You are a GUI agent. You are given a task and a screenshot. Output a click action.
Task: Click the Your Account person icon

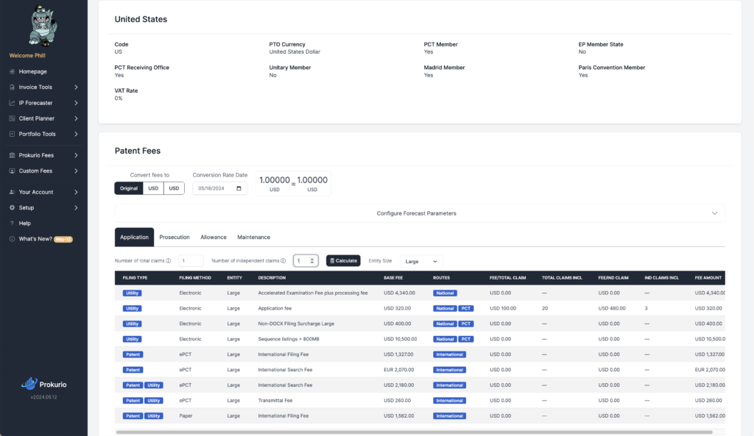pyautogui.click(x=12, y=192)
